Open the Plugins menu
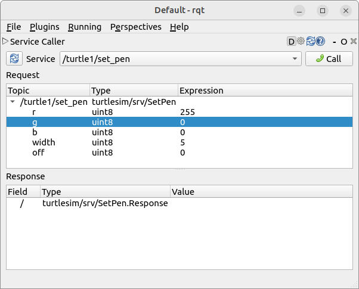The width and height of the screenshot is (359, 289). [44, 27]
